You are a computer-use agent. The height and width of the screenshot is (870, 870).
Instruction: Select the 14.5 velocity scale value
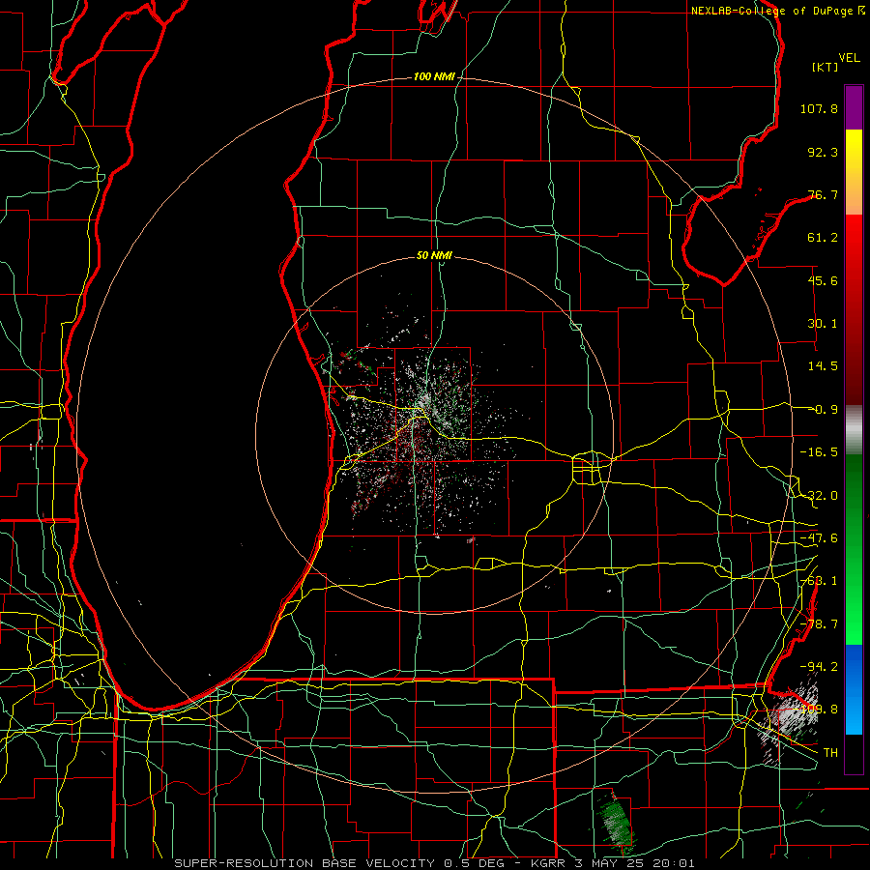(823, 366)
